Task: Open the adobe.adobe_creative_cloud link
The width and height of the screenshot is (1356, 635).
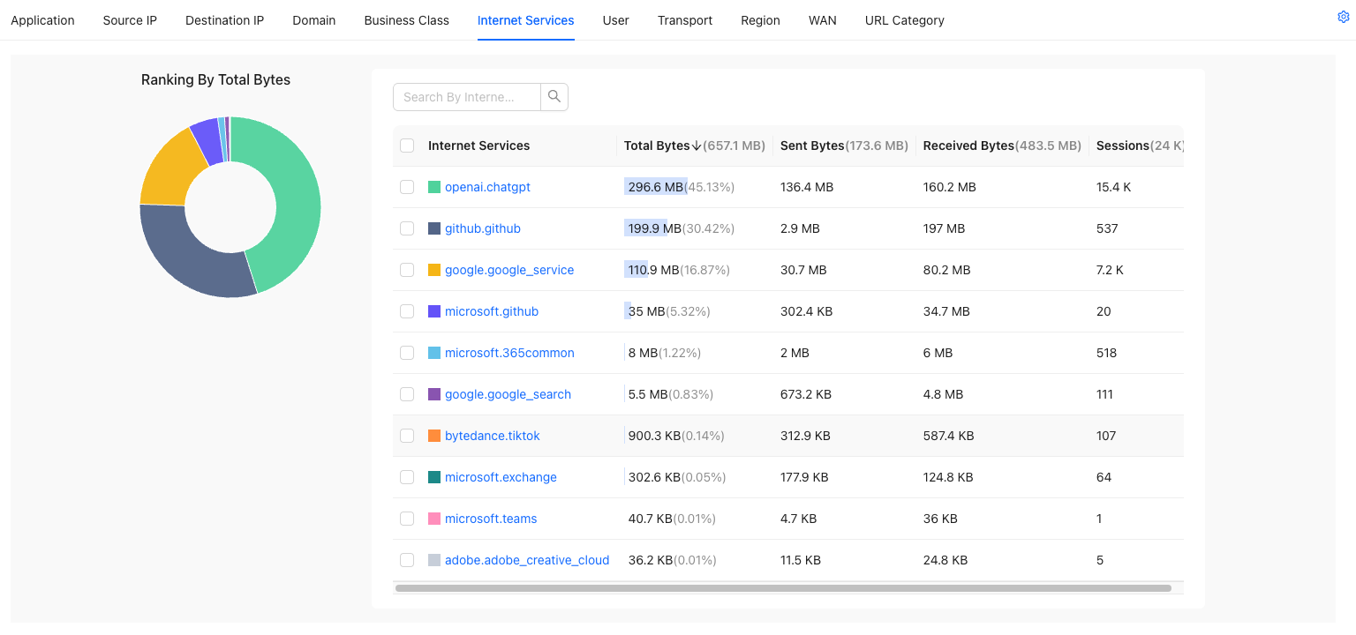Action: pyautogui.click(x=527, y=560)
